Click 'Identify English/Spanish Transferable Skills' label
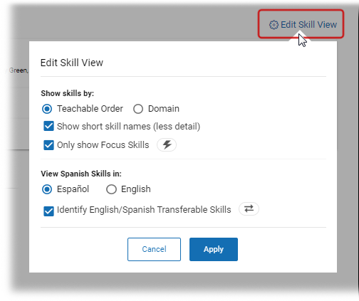Viewport: 359px width, 301px height. [x=144, y=210]
